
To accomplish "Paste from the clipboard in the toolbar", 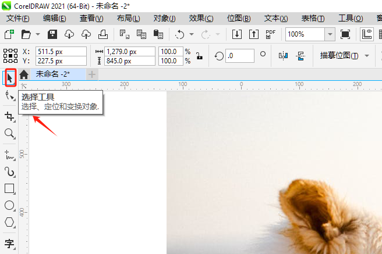I will coord(158,34).
